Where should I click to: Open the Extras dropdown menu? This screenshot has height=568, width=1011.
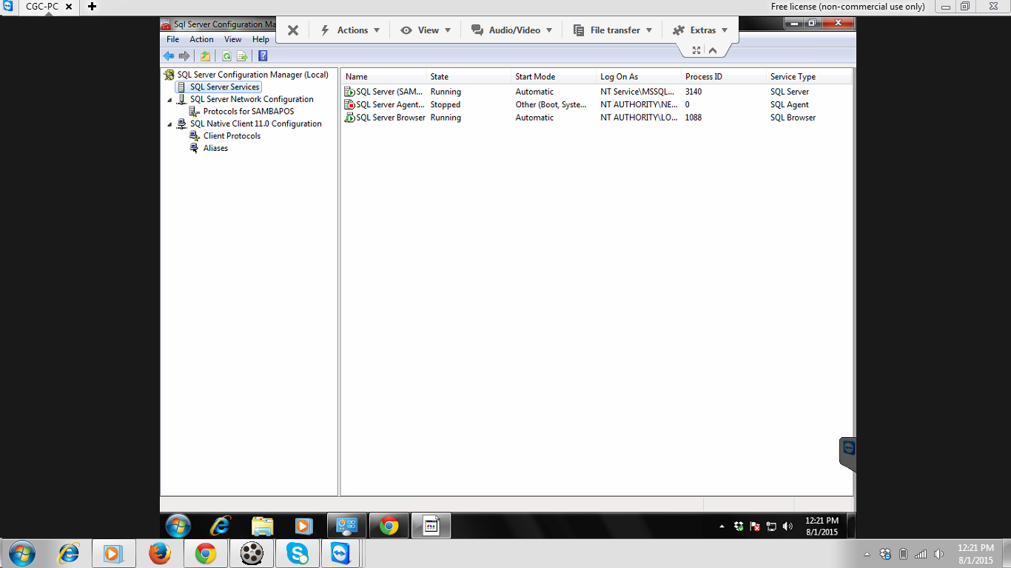[x=700, y=30]
